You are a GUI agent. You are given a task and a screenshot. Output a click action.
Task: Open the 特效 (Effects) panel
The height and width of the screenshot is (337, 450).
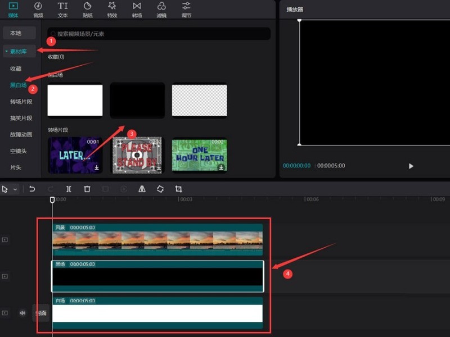[x=112, y=9]
